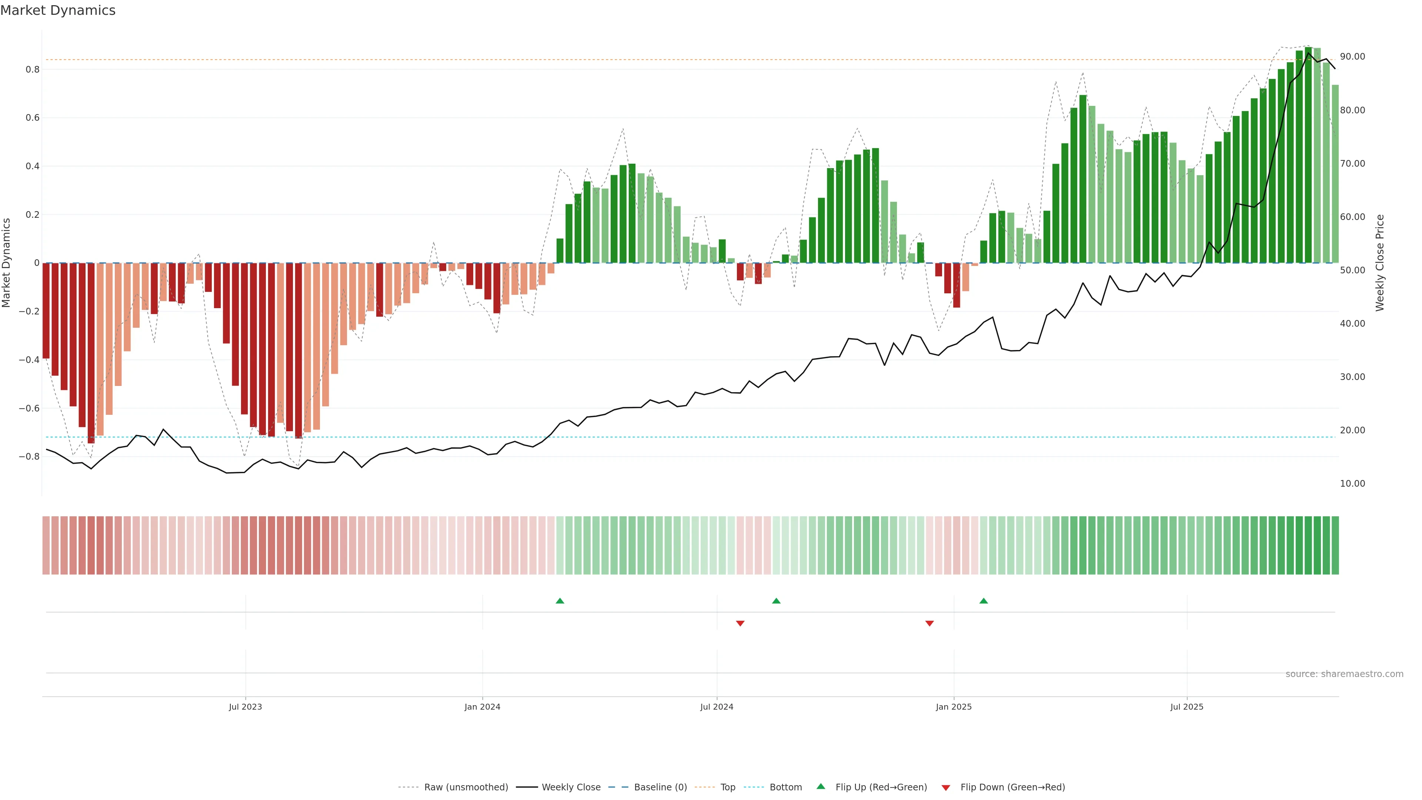
Task: Click the source: sharemaestro.com text
Action: tap(1344, 674)
